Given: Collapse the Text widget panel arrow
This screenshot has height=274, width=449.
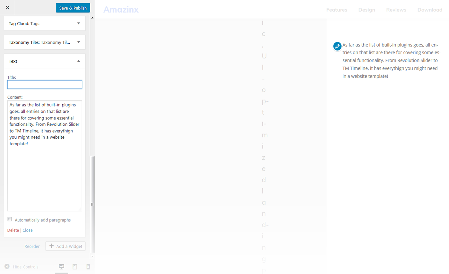Looking at the screenshot, I should click(79, 61).
